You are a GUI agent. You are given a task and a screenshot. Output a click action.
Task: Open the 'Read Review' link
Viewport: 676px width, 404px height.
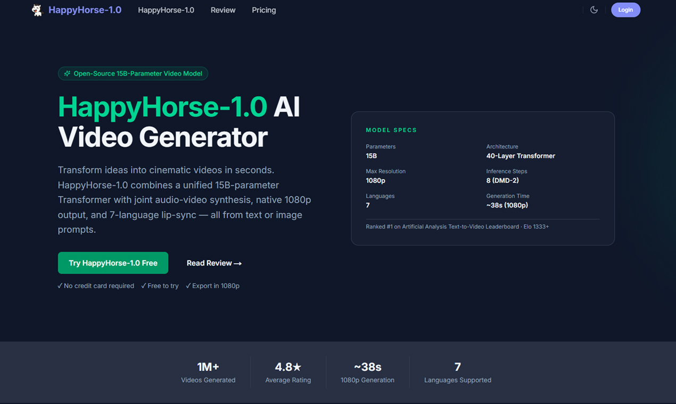210,263
